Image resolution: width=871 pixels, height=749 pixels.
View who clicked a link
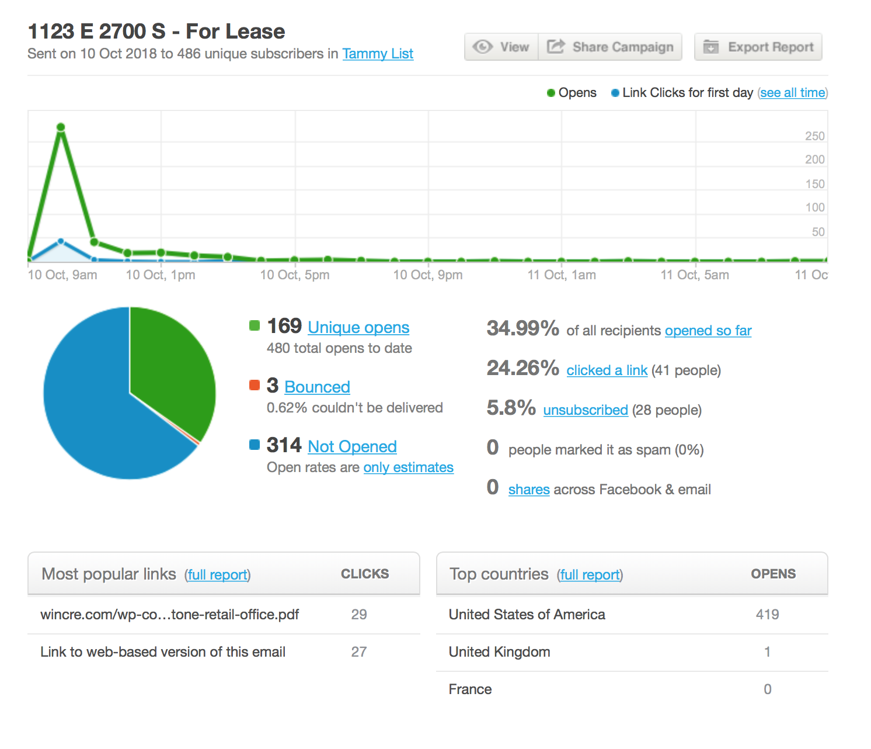click(607, 370)
